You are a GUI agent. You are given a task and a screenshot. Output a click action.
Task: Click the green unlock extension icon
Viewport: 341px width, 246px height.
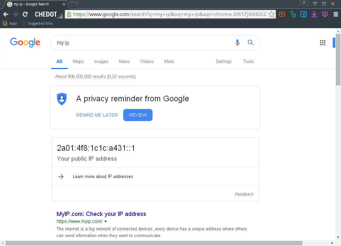click(x=293, y=14)
